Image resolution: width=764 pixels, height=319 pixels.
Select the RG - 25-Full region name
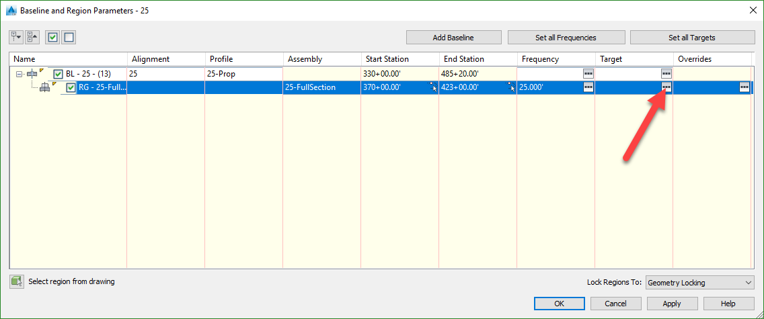[x=102, y=88]
